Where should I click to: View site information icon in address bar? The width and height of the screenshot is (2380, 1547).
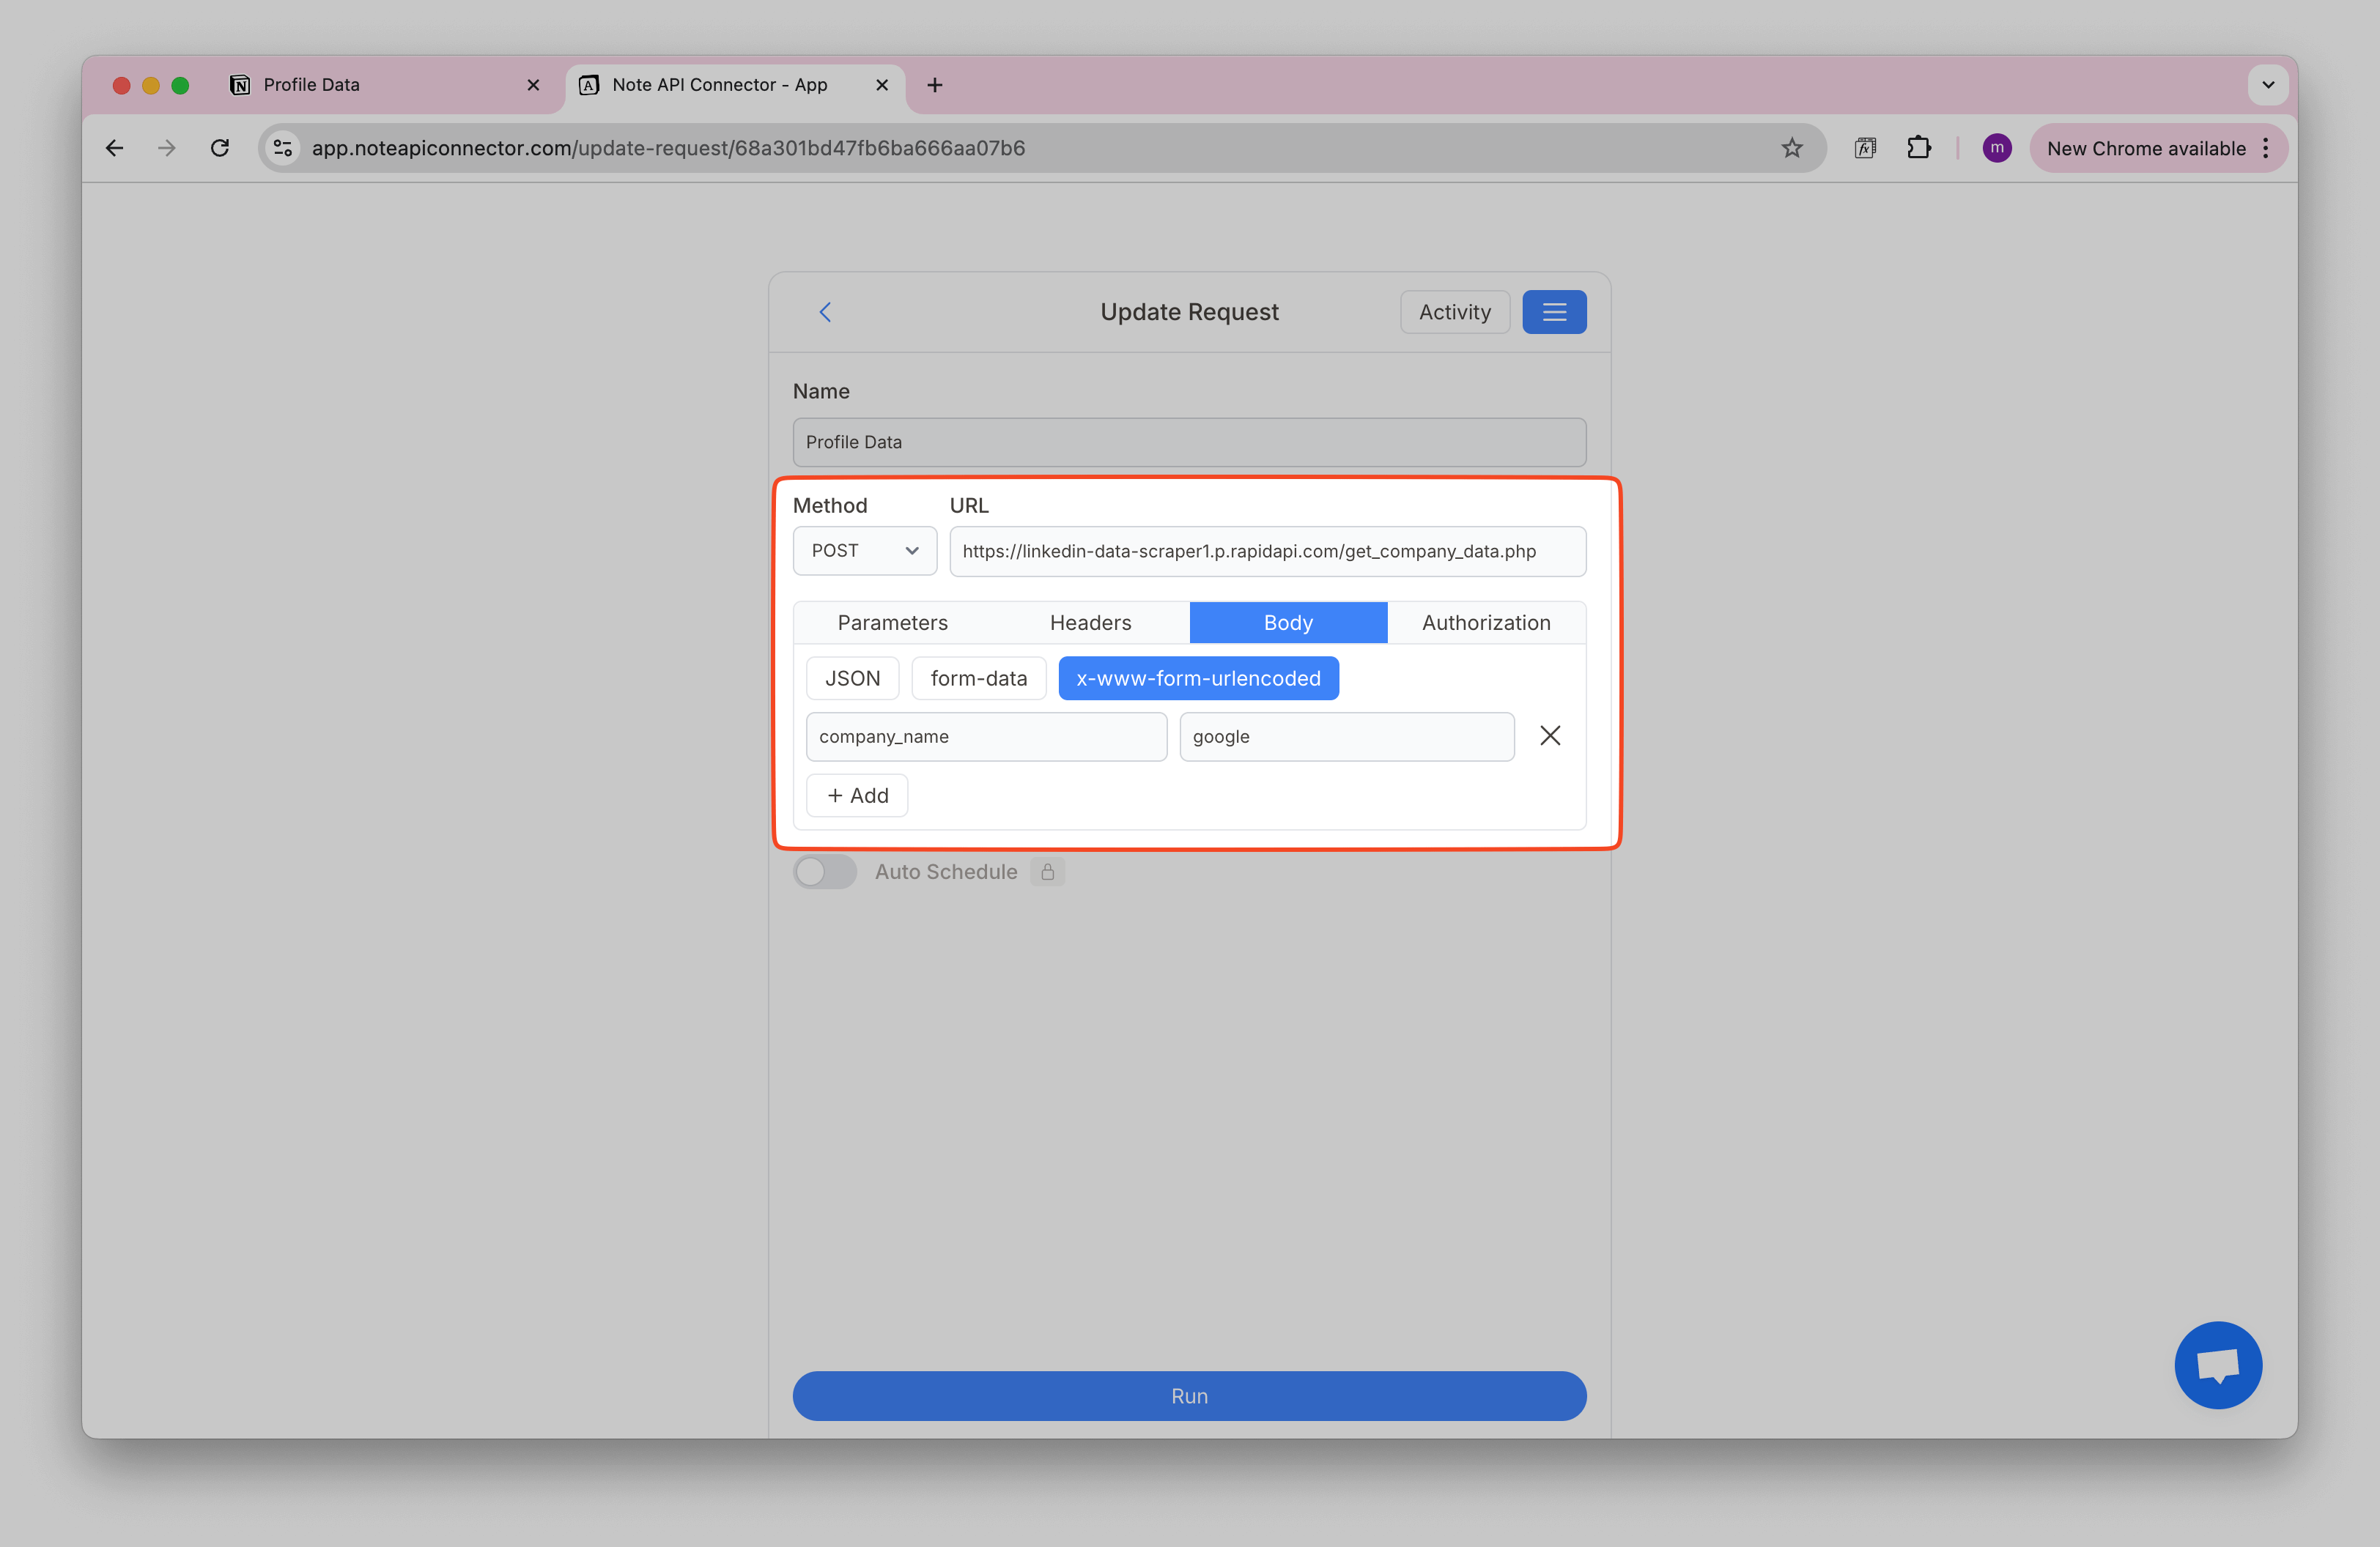283,148
